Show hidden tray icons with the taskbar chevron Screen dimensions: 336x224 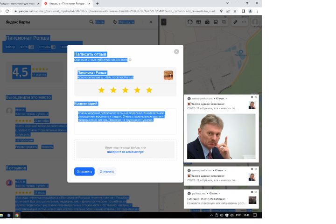tap(211, 215)
